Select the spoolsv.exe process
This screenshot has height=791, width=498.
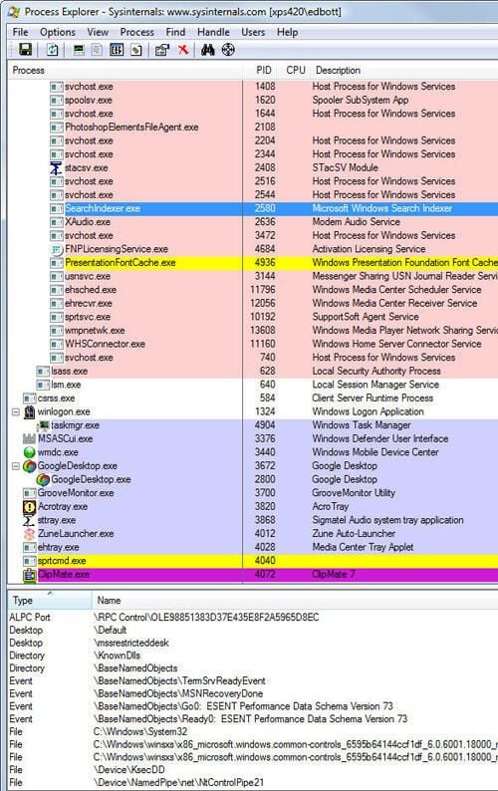point(89,100)
